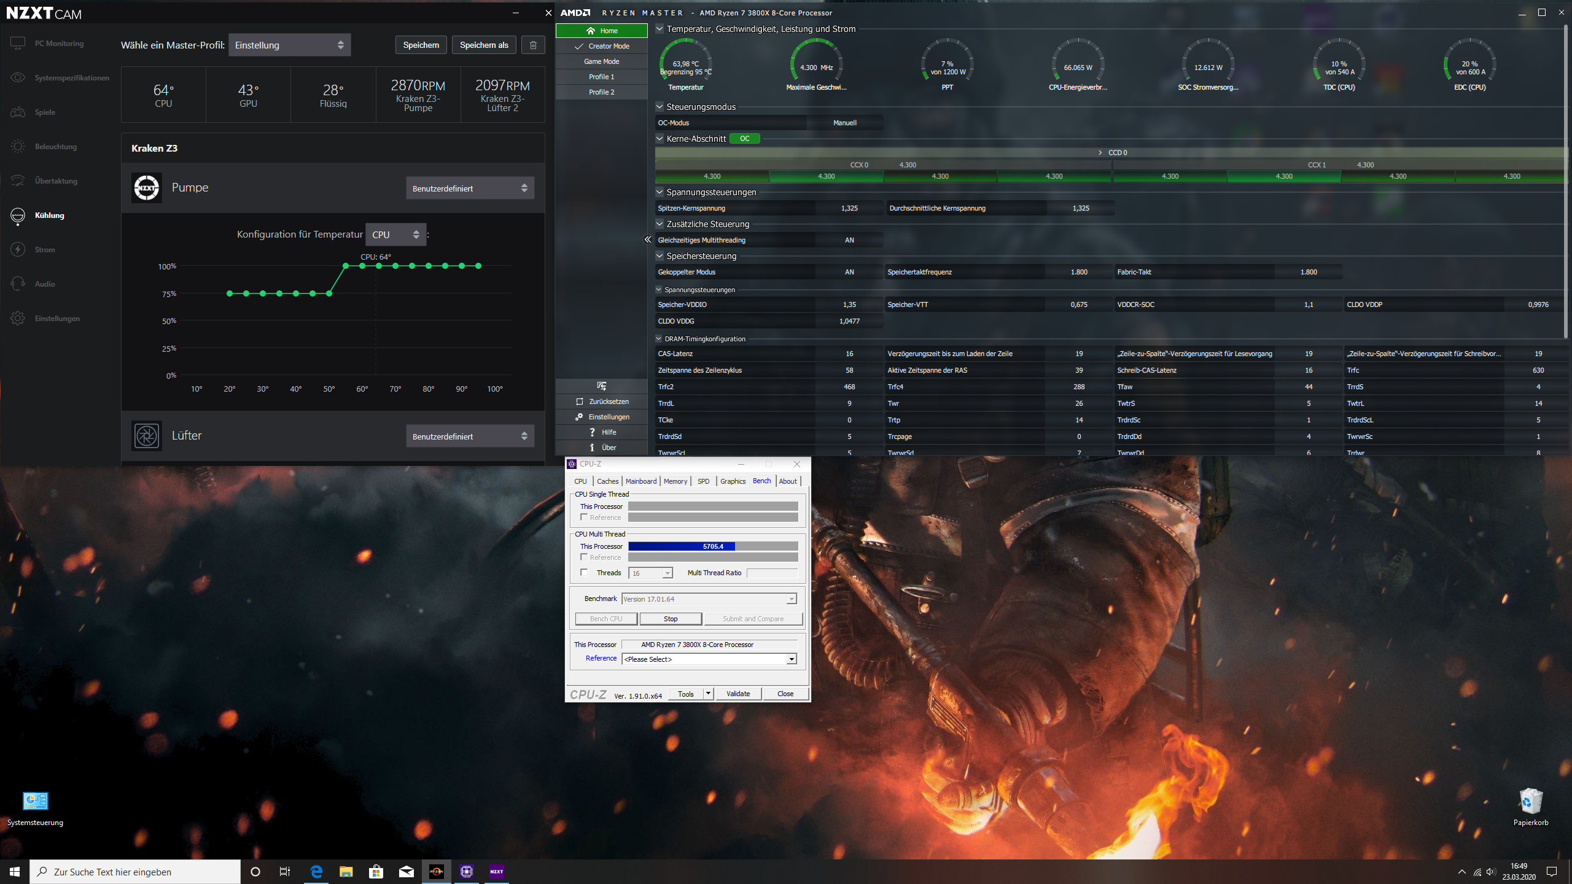Tick the Single Thread Reference checkbox
This screenshot has height=884, width=1572.
pyautogui.click(x=584, y=517)
